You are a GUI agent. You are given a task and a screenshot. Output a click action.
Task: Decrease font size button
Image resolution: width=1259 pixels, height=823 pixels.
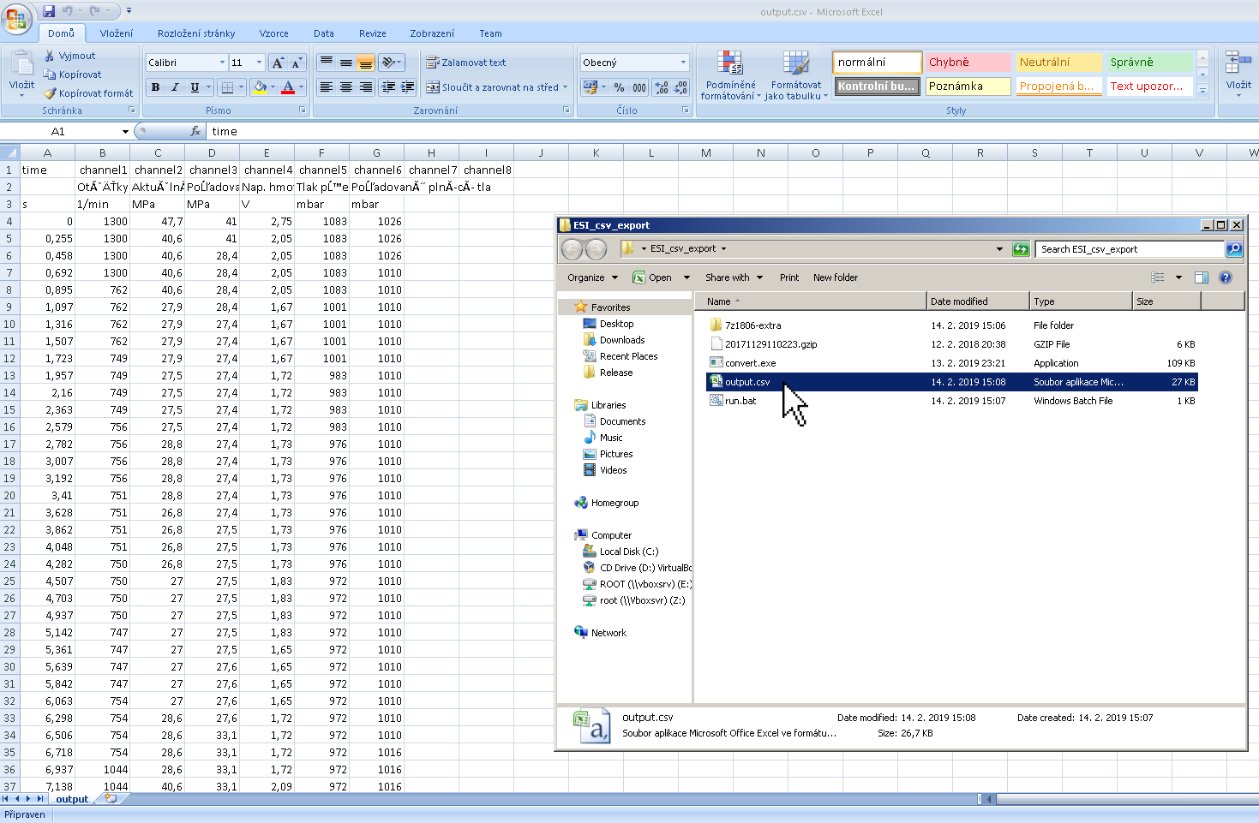tap(297, 63)
